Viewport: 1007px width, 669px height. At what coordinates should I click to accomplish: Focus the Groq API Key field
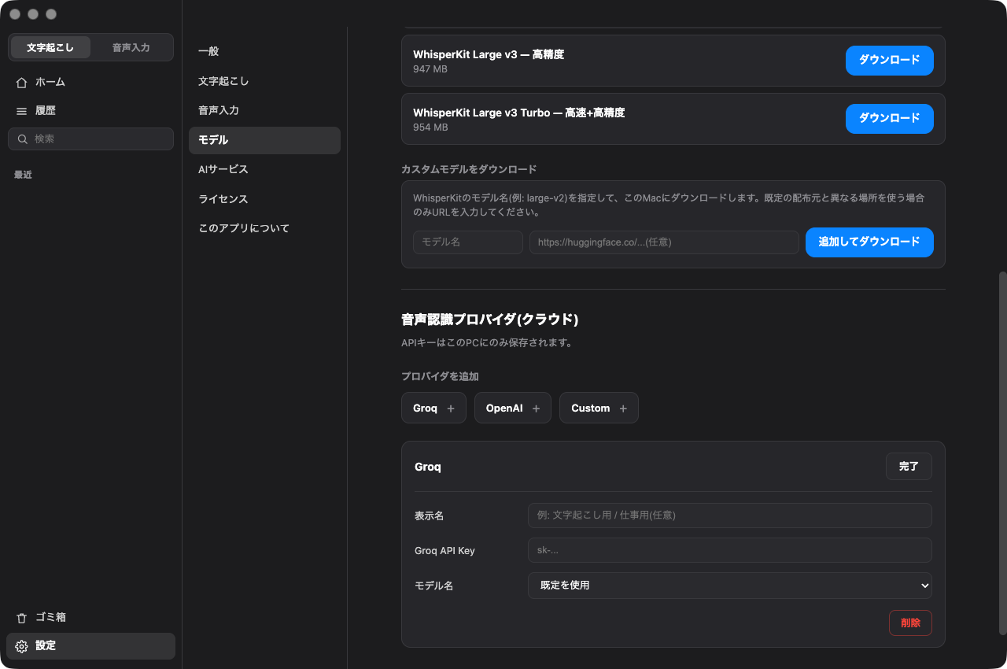pos(729,550)
